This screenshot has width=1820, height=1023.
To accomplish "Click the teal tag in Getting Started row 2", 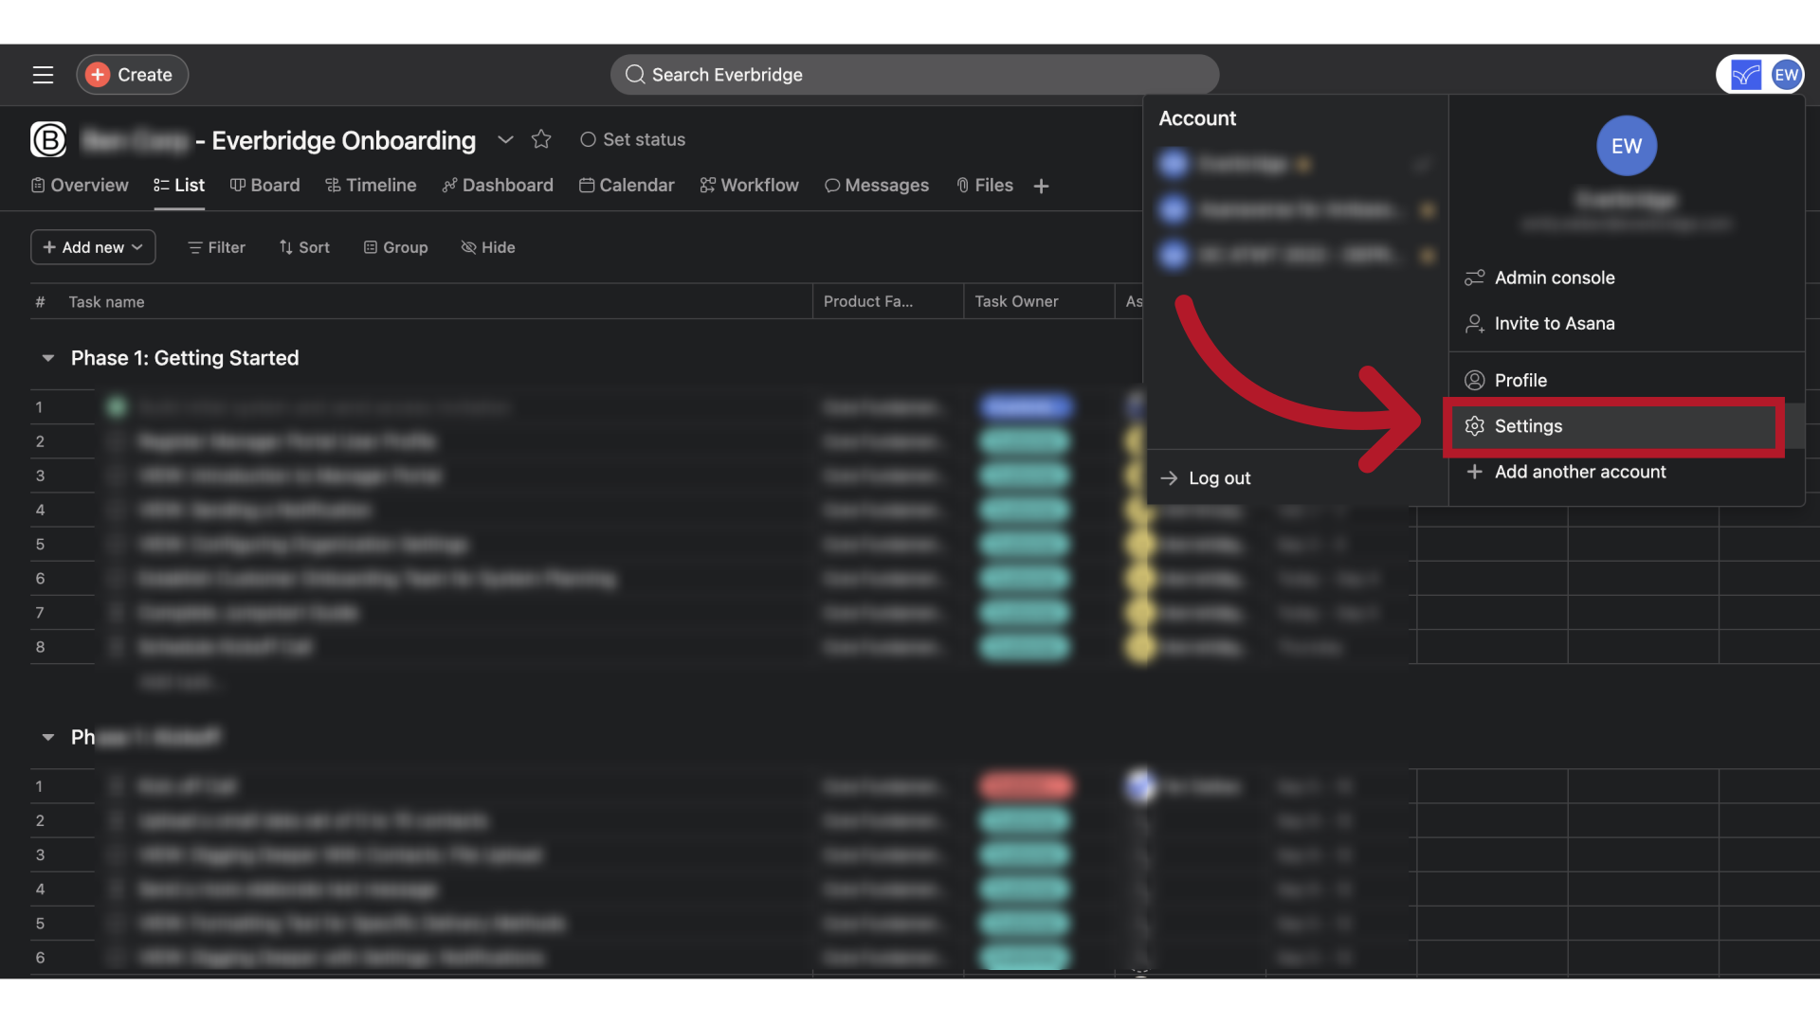I will [1025, 441].
